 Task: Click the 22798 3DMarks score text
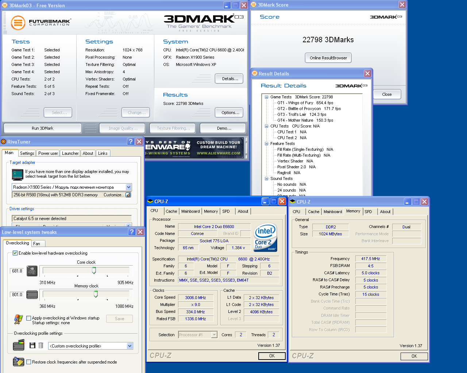[x=328, y=40]
